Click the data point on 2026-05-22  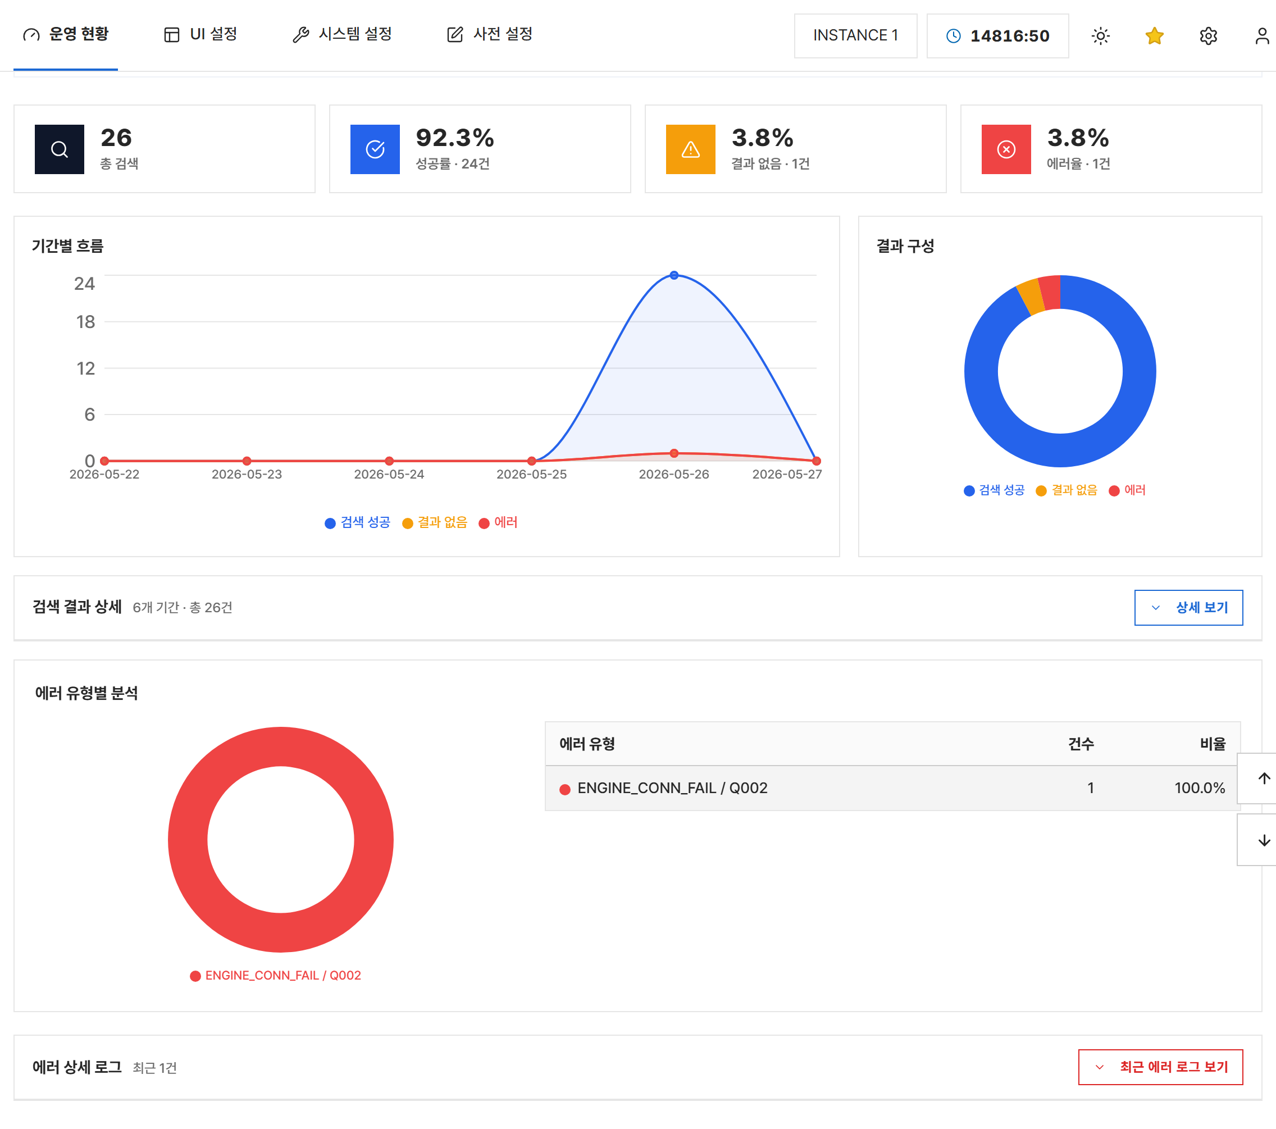[104, 461]
